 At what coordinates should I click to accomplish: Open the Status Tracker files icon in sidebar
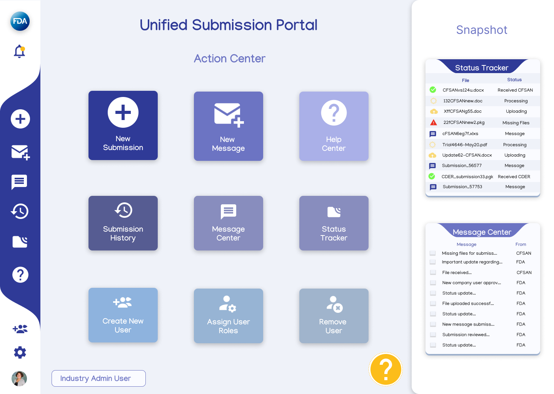point(20,242)
